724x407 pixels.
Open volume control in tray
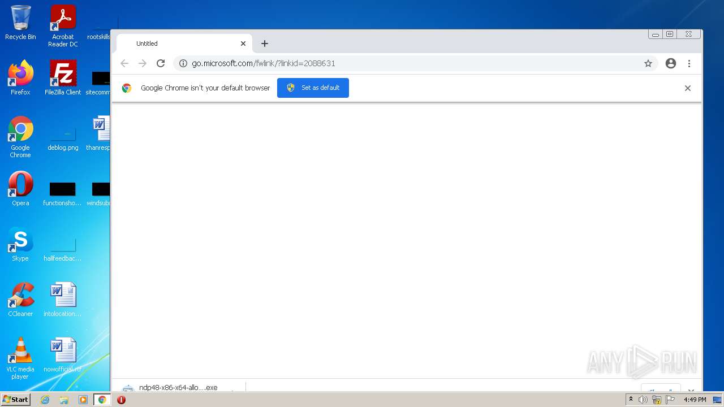pos(643,400)
